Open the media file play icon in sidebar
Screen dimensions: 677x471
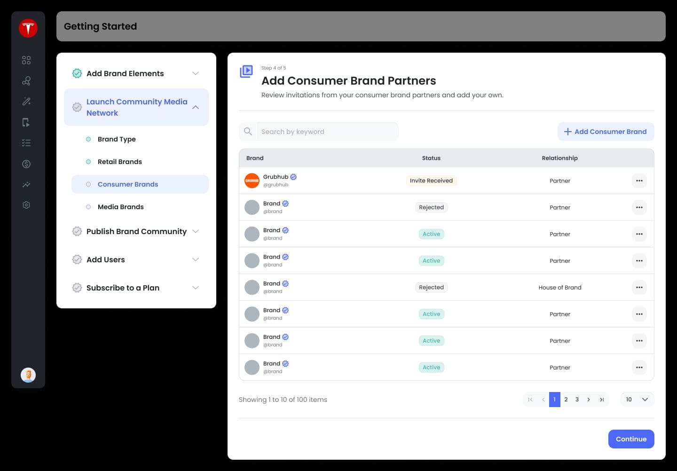pos(26,122)
